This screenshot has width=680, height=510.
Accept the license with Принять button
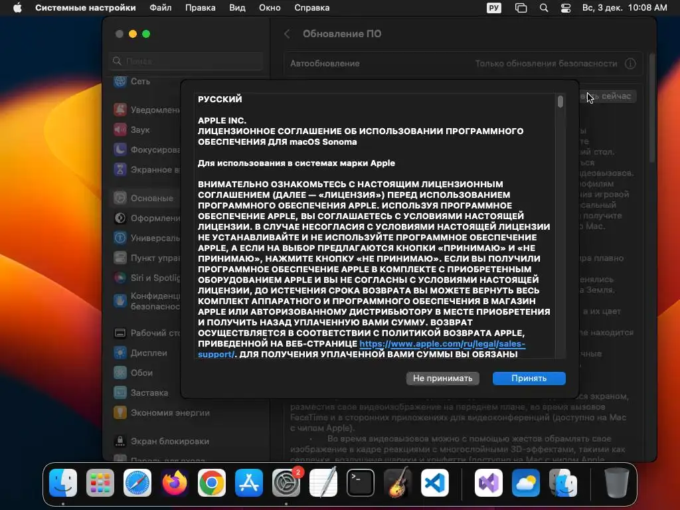click(x=529, y=378)
